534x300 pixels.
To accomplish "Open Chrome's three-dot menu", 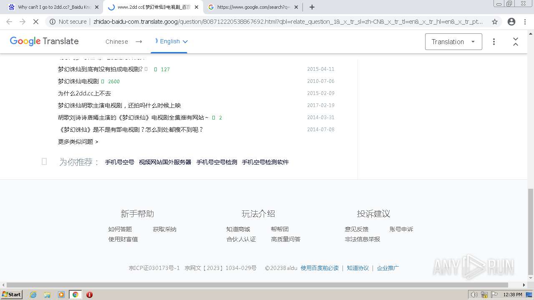I will [525, 22].
